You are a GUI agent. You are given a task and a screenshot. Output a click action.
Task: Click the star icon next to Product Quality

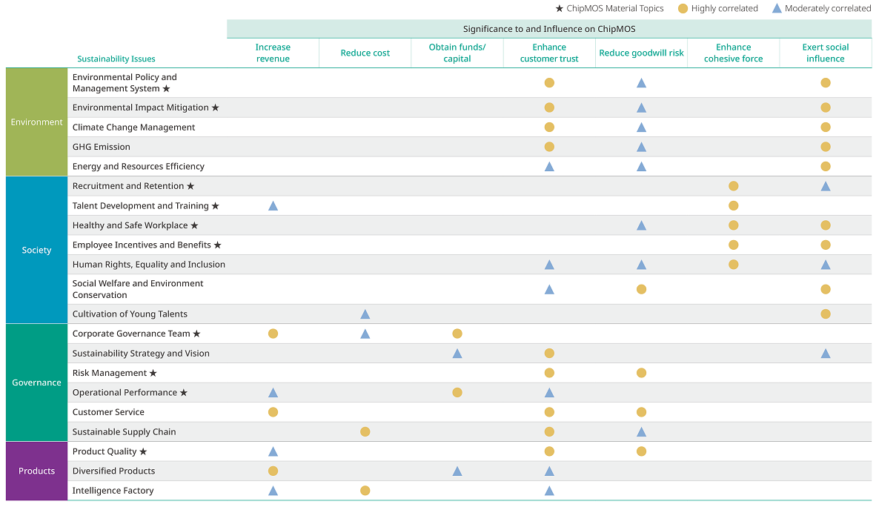point(143,451)
